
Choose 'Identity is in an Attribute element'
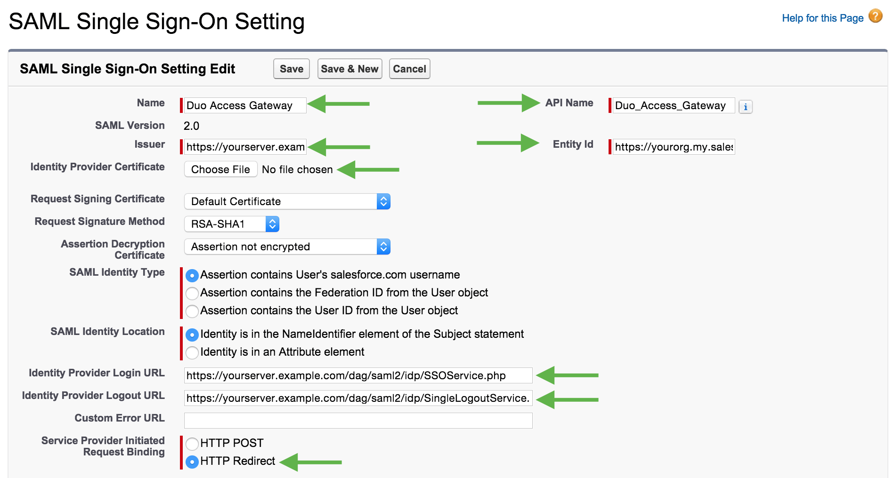(x=192, y=352)
